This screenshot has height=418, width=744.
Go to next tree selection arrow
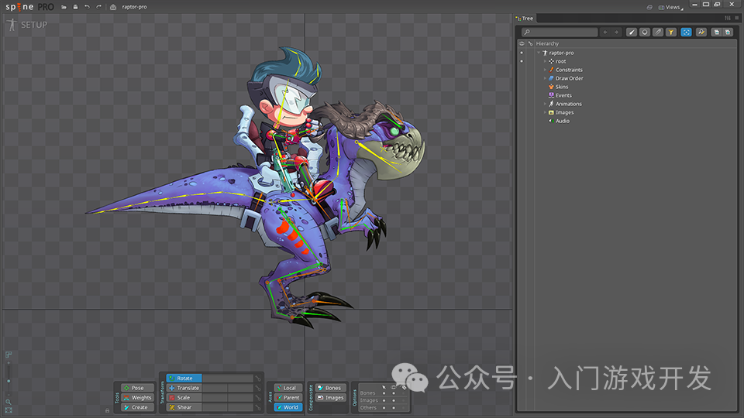[616, 33]
